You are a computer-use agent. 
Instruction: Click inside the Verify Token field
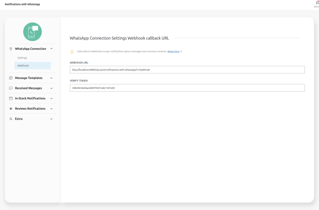187,88
